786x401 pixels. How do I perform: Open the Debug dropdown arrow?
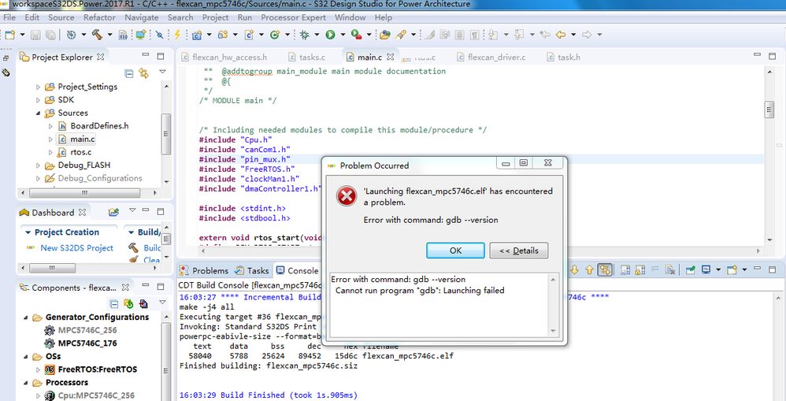[x=317, y=35]
